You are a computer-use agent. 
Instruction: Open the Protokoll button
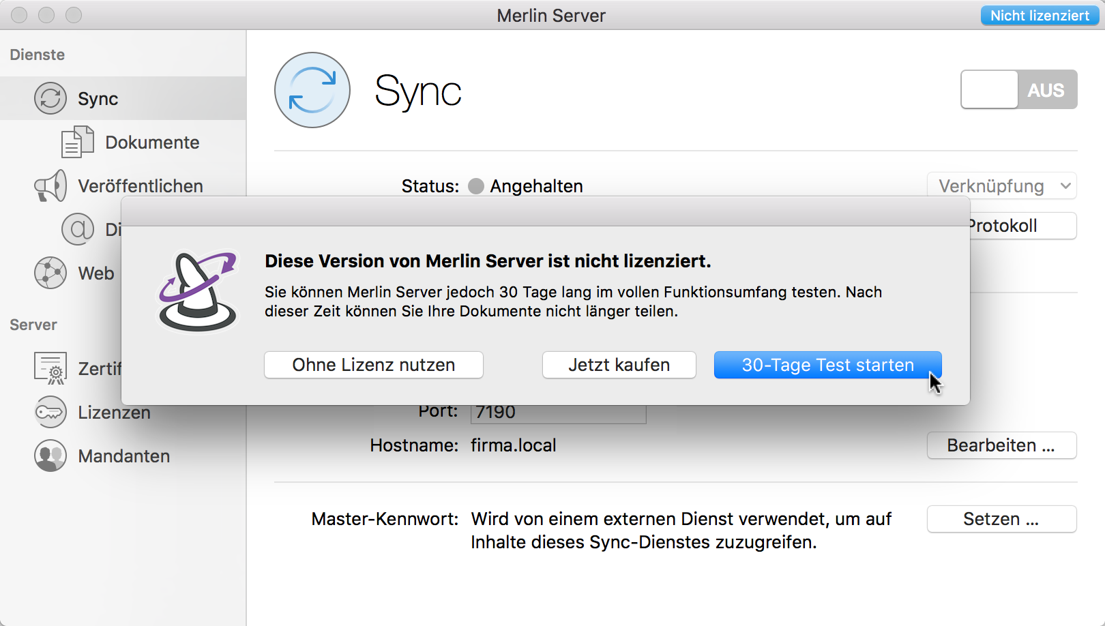1023,226
